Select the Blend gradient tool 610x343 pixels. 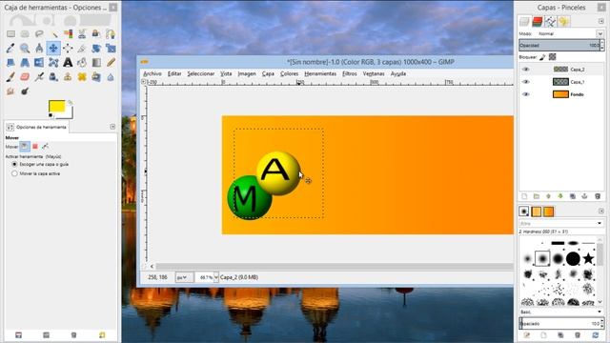point(96,63)
